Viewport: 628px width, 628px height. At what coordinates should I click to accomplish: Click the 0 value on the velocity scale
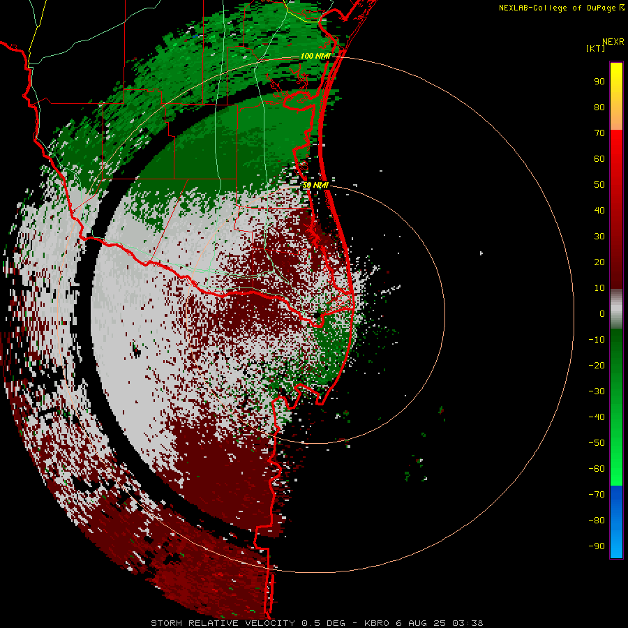tap(602, 313)
